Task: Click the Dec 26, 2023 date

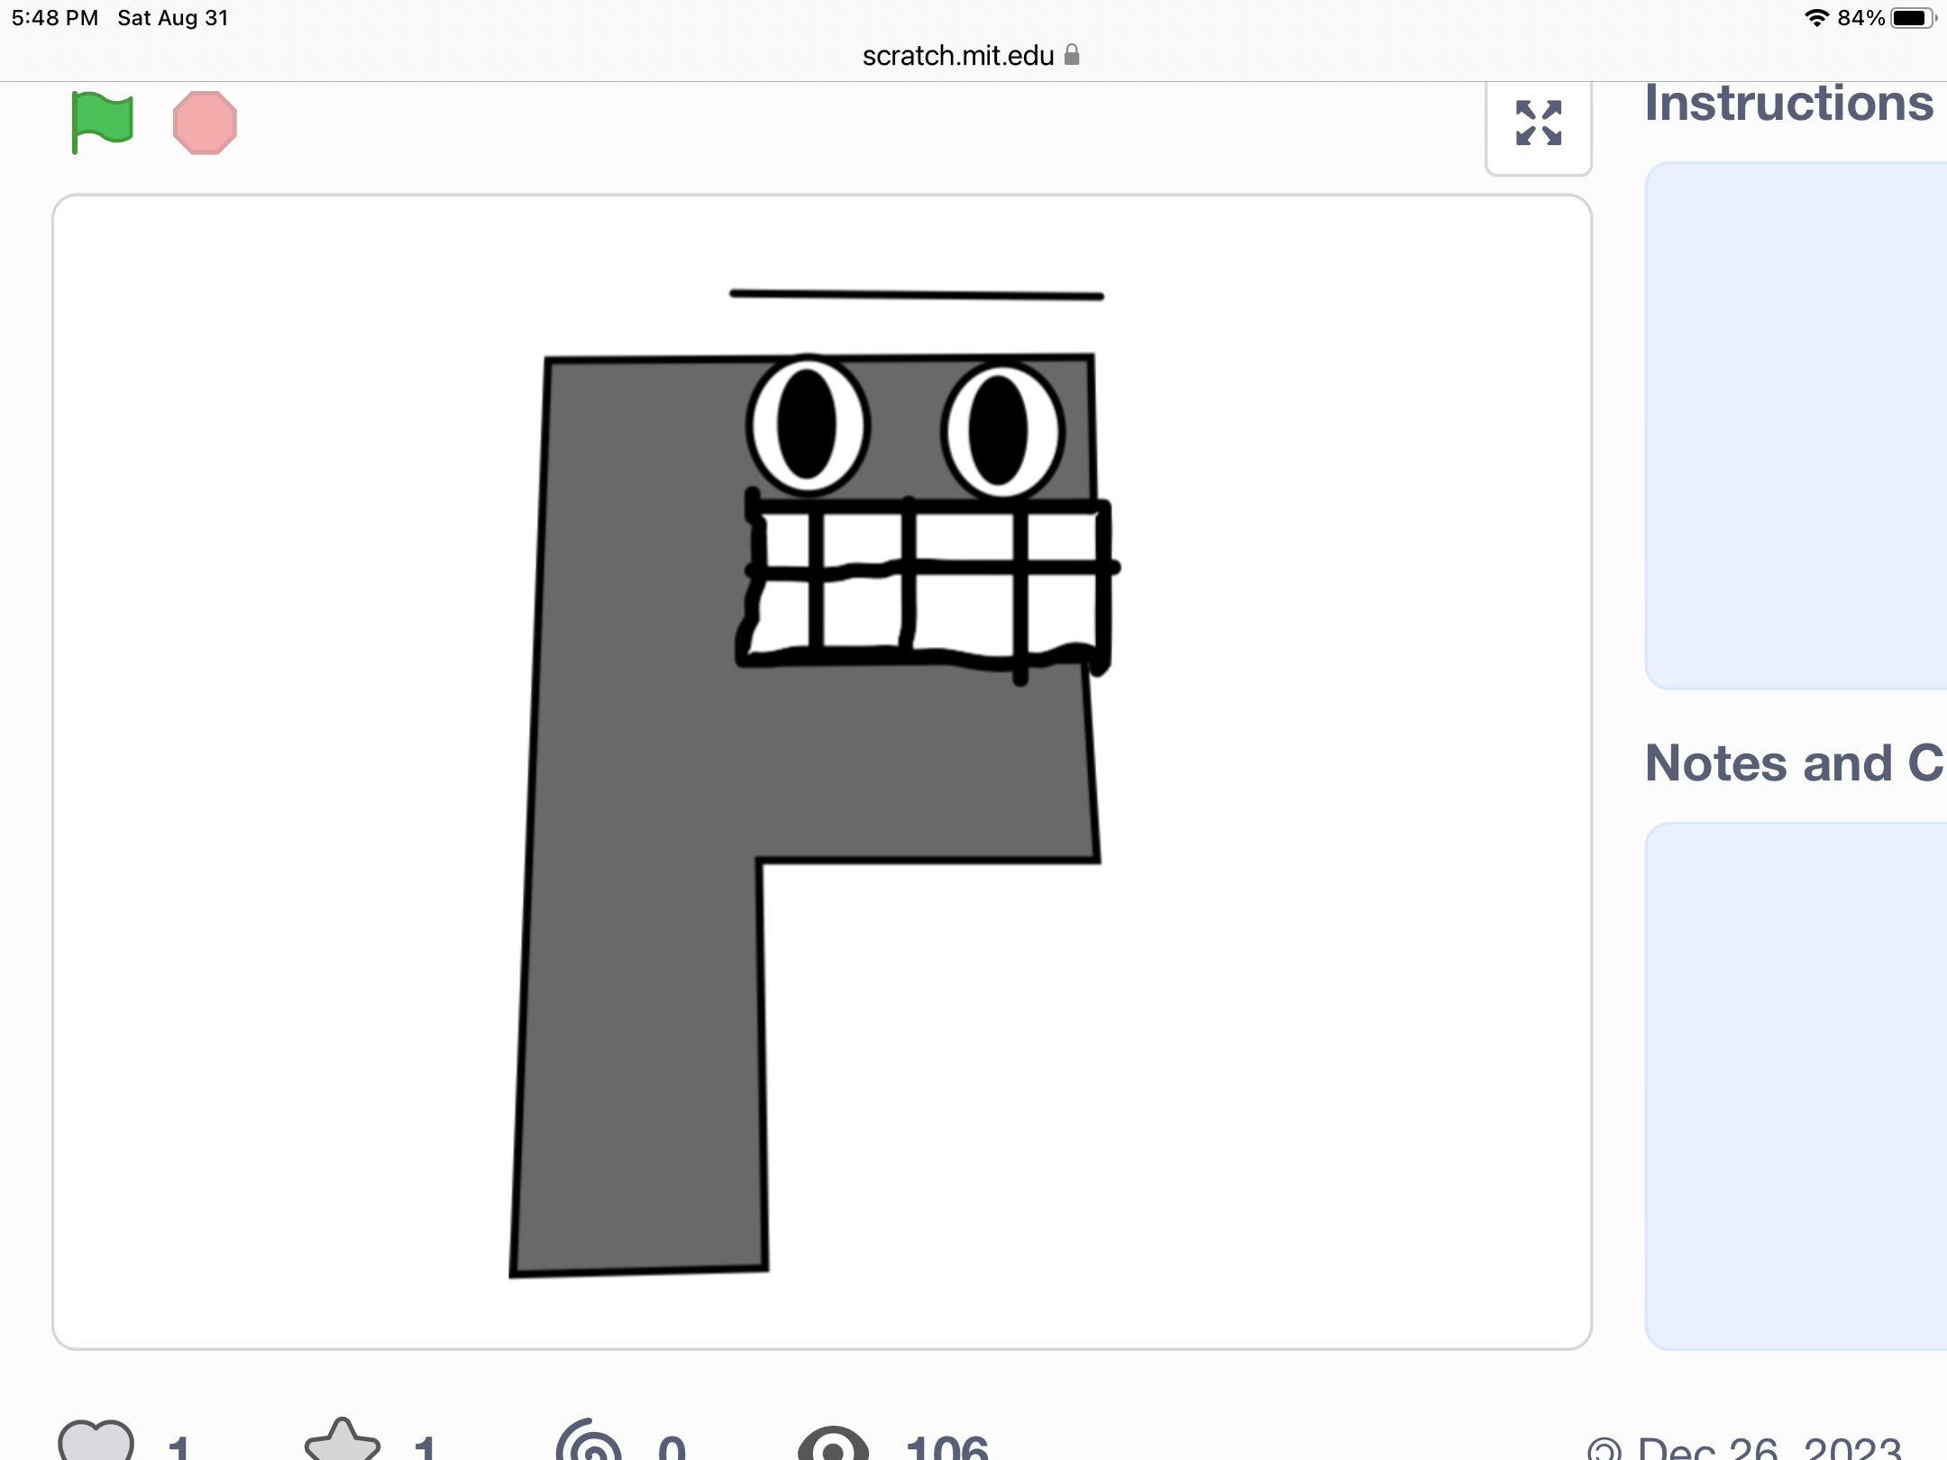Action: click(x=1769, y=1447)
